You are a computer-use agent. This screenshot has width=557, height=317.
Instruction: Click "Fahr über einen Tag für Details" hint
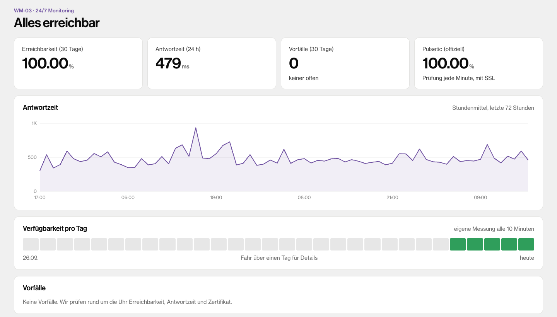coord(279,258)
